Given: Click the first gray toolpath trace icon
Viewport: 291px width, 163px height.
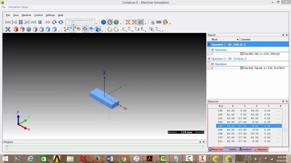Looking at the screenshot, I should [124, 29].
